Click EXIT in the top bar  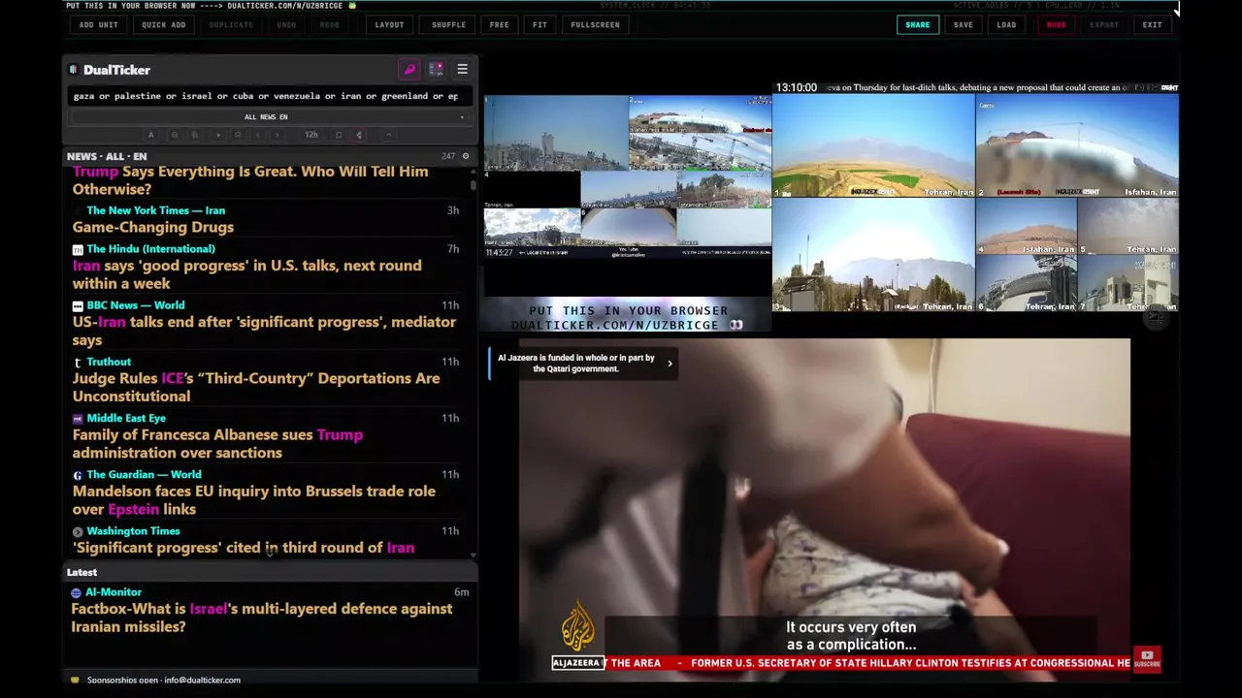click(1152, 25)
